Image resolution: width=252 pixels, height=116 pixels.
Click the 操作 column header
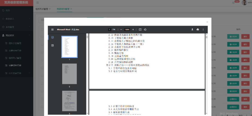pos(238,29)
